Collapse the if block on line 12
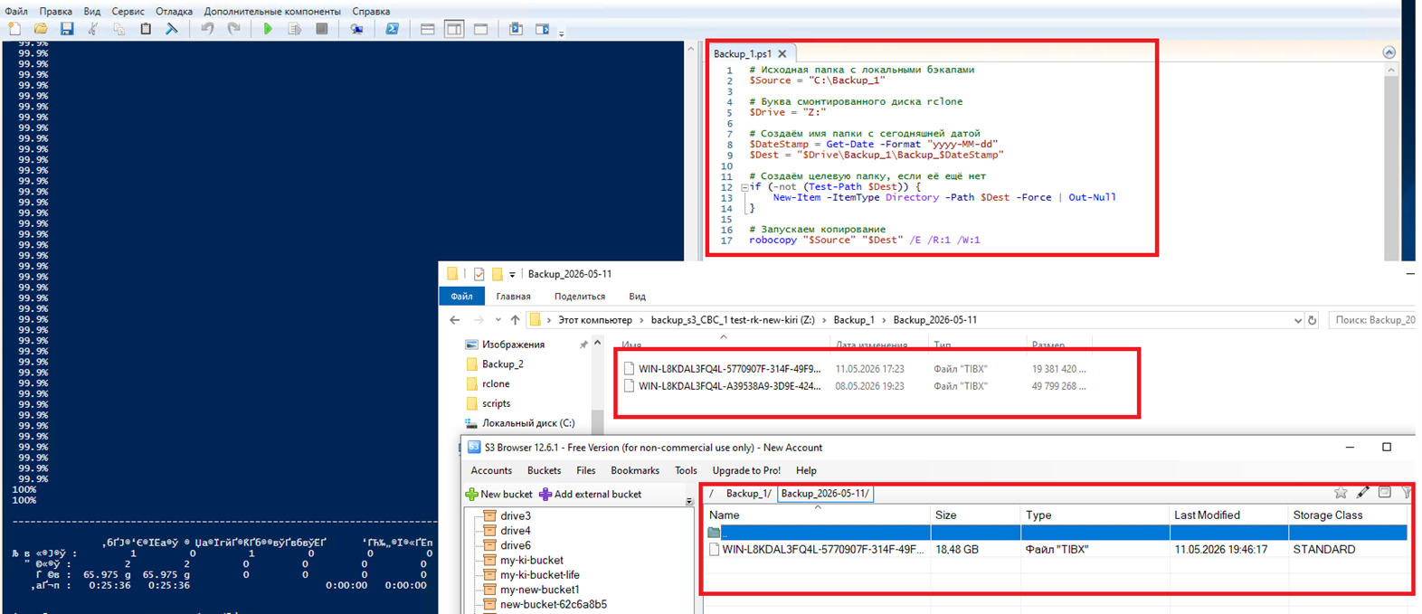 (x=744, y=187)
